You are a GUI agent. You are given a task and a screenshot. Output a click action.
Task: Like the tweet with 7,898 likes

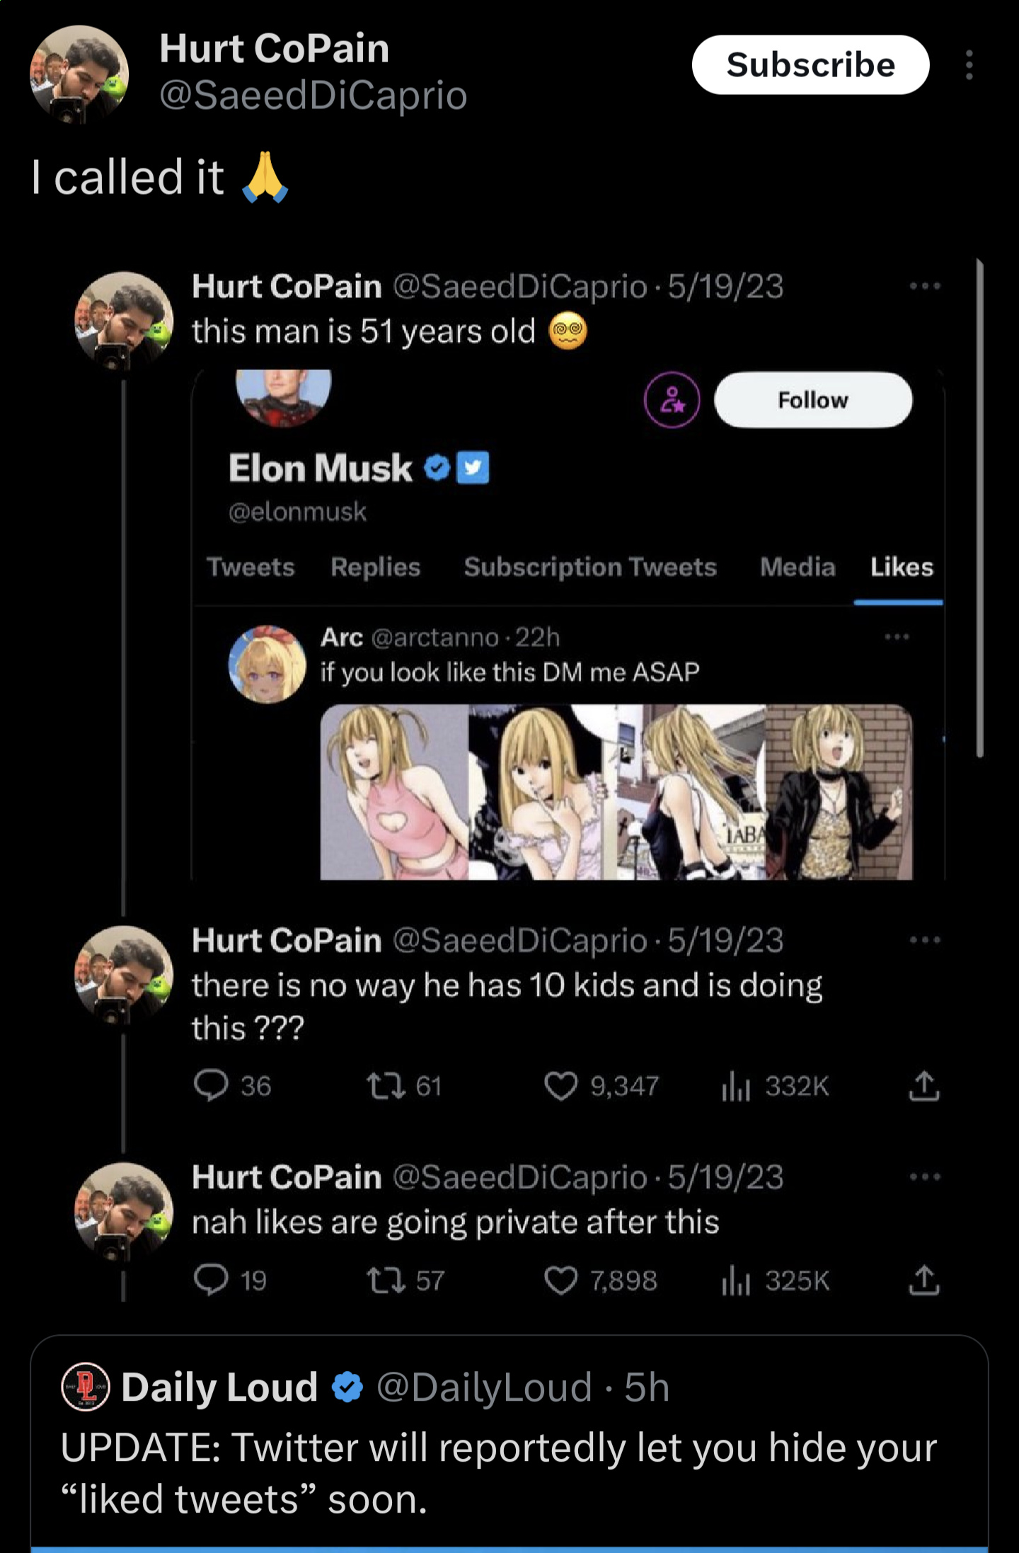click(560, 1280)
